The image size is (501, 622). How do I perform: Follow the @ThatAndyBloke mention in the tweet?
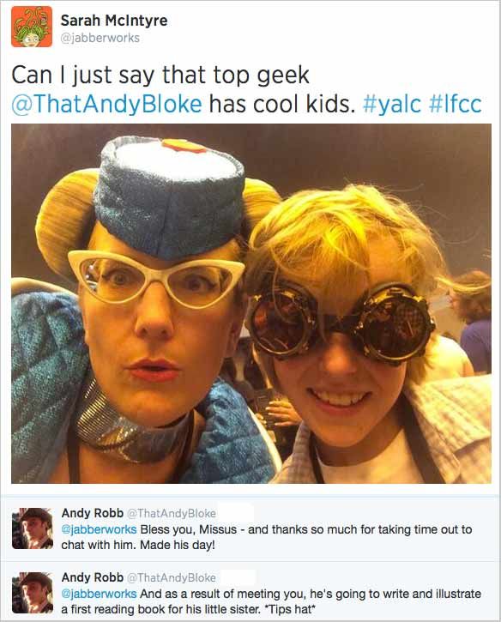point(106,104)
